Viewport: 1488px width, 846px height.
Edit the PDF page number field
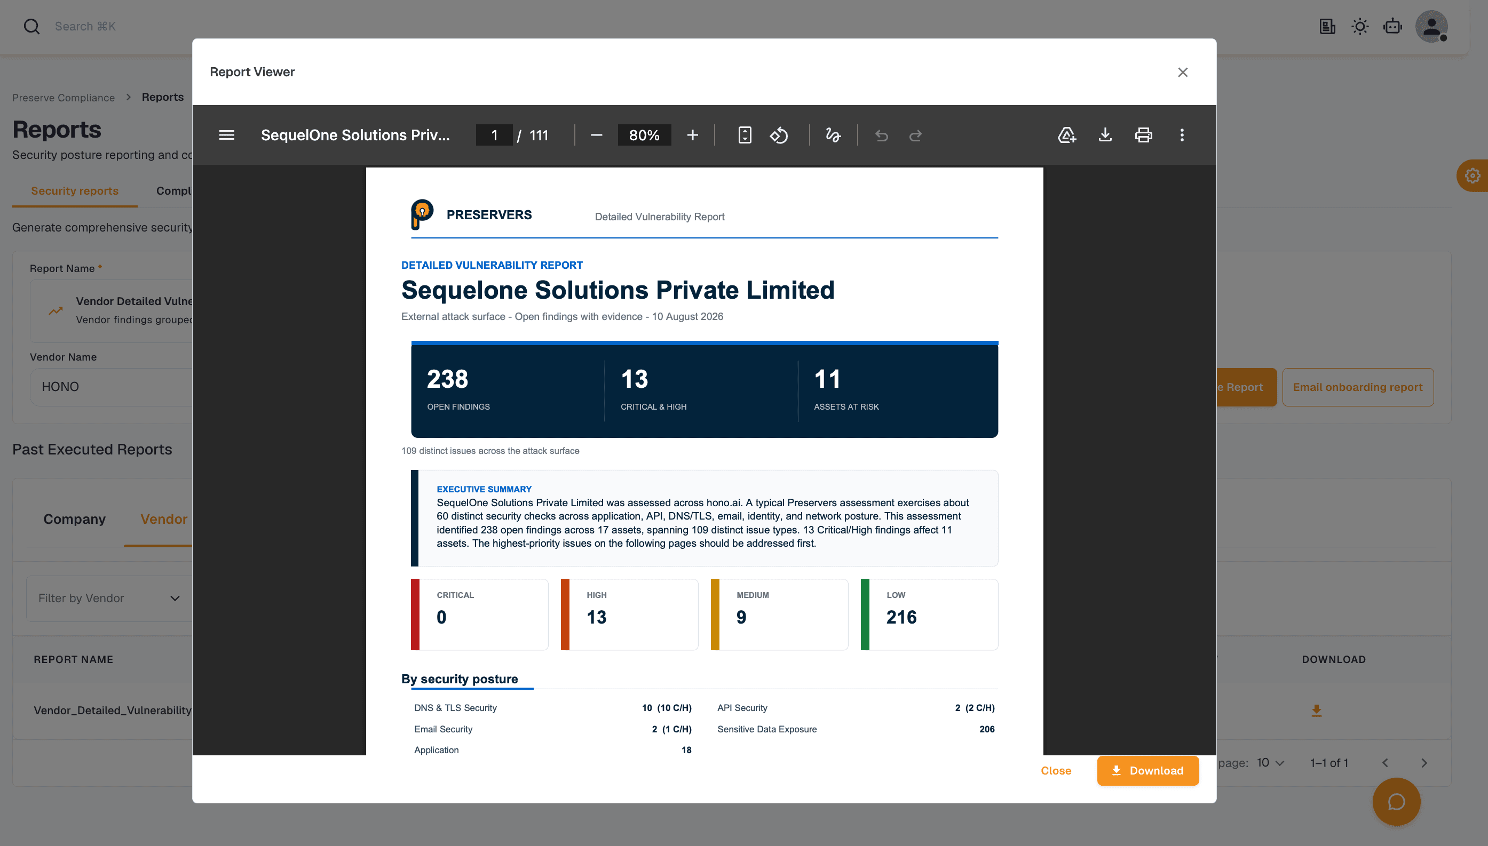click(494, 135)
